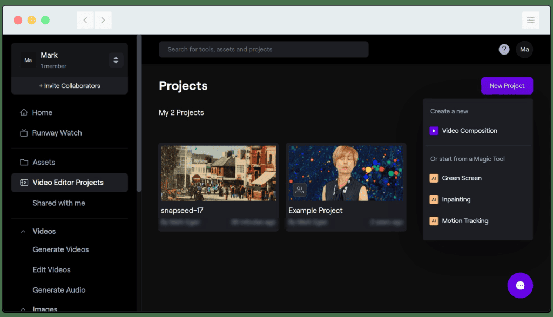Open the snapseed-17 project thumbnail
The image size is (553, 317).
pyautogui.click(x=218, y=173)
